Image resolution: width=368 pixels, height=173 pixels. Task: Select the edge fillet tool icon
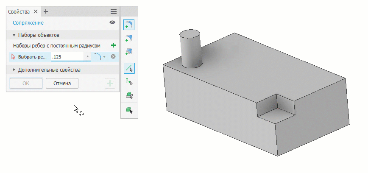tap(129, 25)
